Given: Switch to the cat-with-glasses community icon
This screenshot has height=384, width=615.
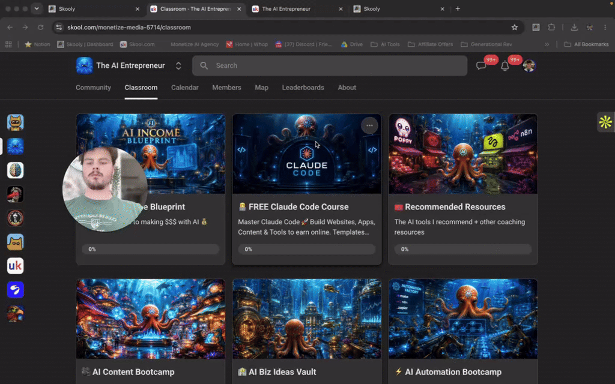Looking at the screenshot, I should [15, 122].
